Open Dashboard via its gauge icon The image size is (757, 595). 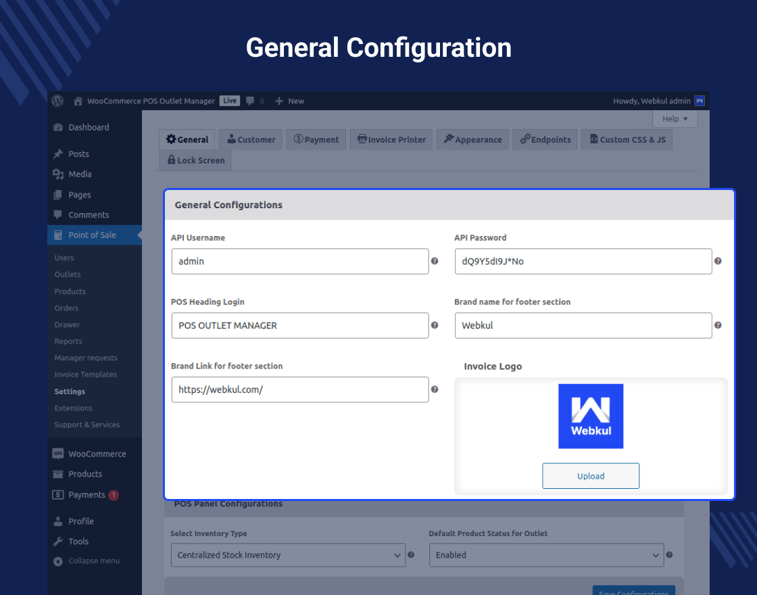point(57,127)
